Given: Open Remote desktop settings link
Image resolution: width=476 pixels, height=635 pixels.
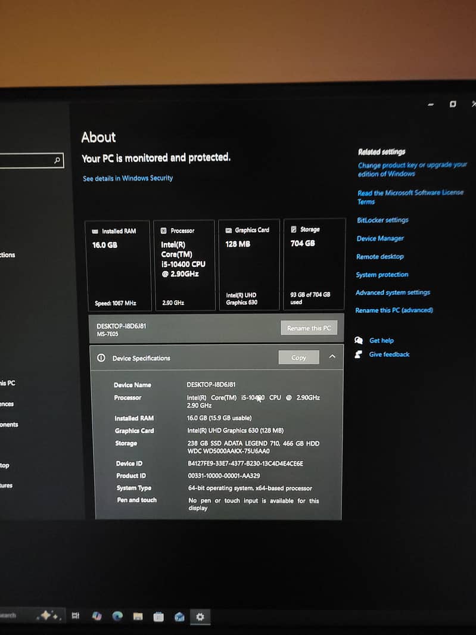Looking at the screenshot, I should 379,256.
